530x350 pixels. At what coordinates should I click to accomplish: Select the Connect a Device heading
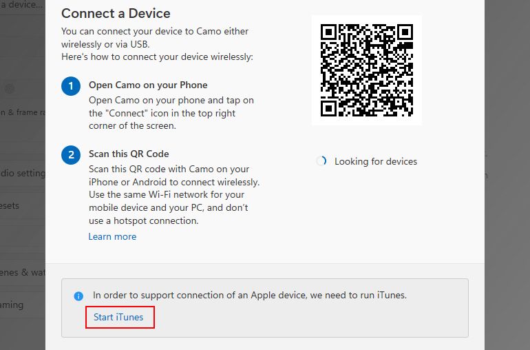pos(116,13)
